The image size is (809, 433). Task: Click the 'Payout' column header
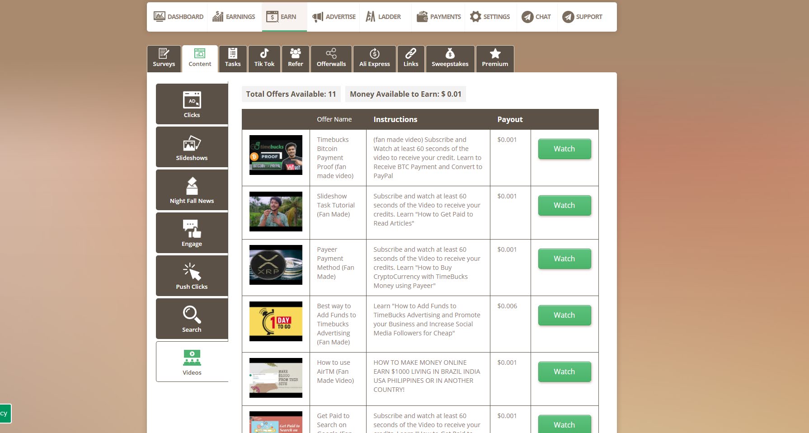point(510,119)
